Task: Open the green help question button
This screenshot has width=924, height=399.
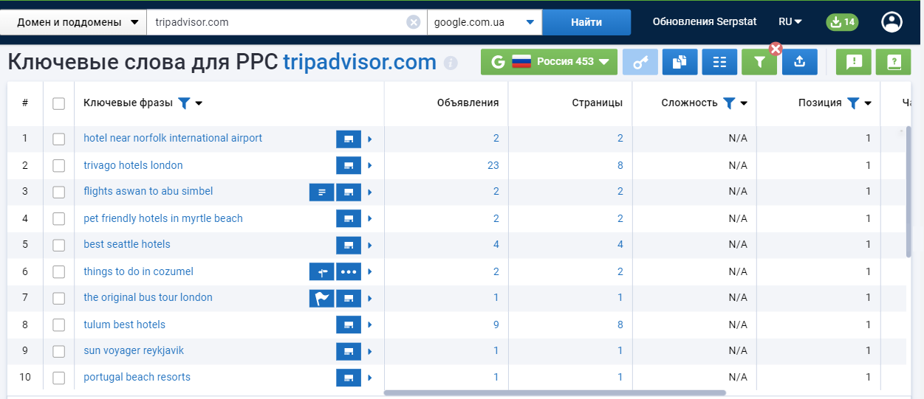Action: pyautogui.click(x=893, y=62)
